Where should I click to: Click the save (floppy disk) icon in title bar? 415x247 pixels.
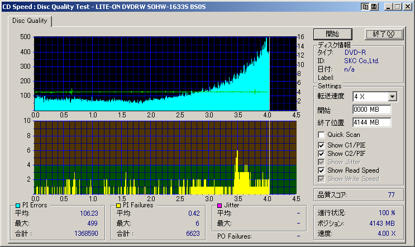click(374, 7)
